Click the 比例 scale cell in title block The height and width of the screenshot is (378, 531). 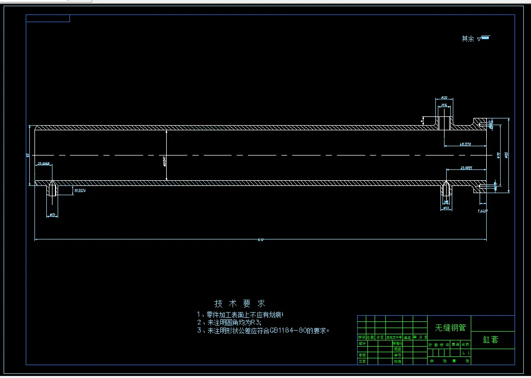tap(467, 344)
